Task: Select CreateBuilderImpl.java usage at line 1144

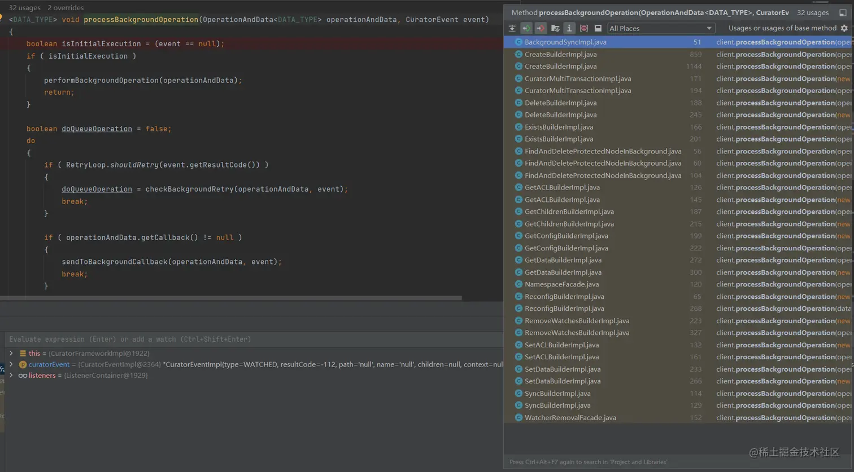Action: (x=678, y=67)
